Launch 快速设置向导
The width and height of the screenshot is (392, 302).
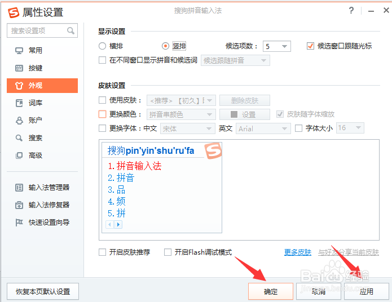click(x=42, y=223)
